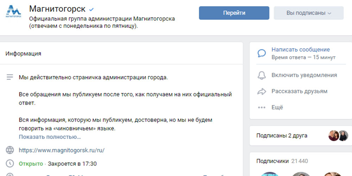Enable notifications via Включить уведомления
This screenshot has width=352, height=176.
pyautogui.click(x=304, y=75)
